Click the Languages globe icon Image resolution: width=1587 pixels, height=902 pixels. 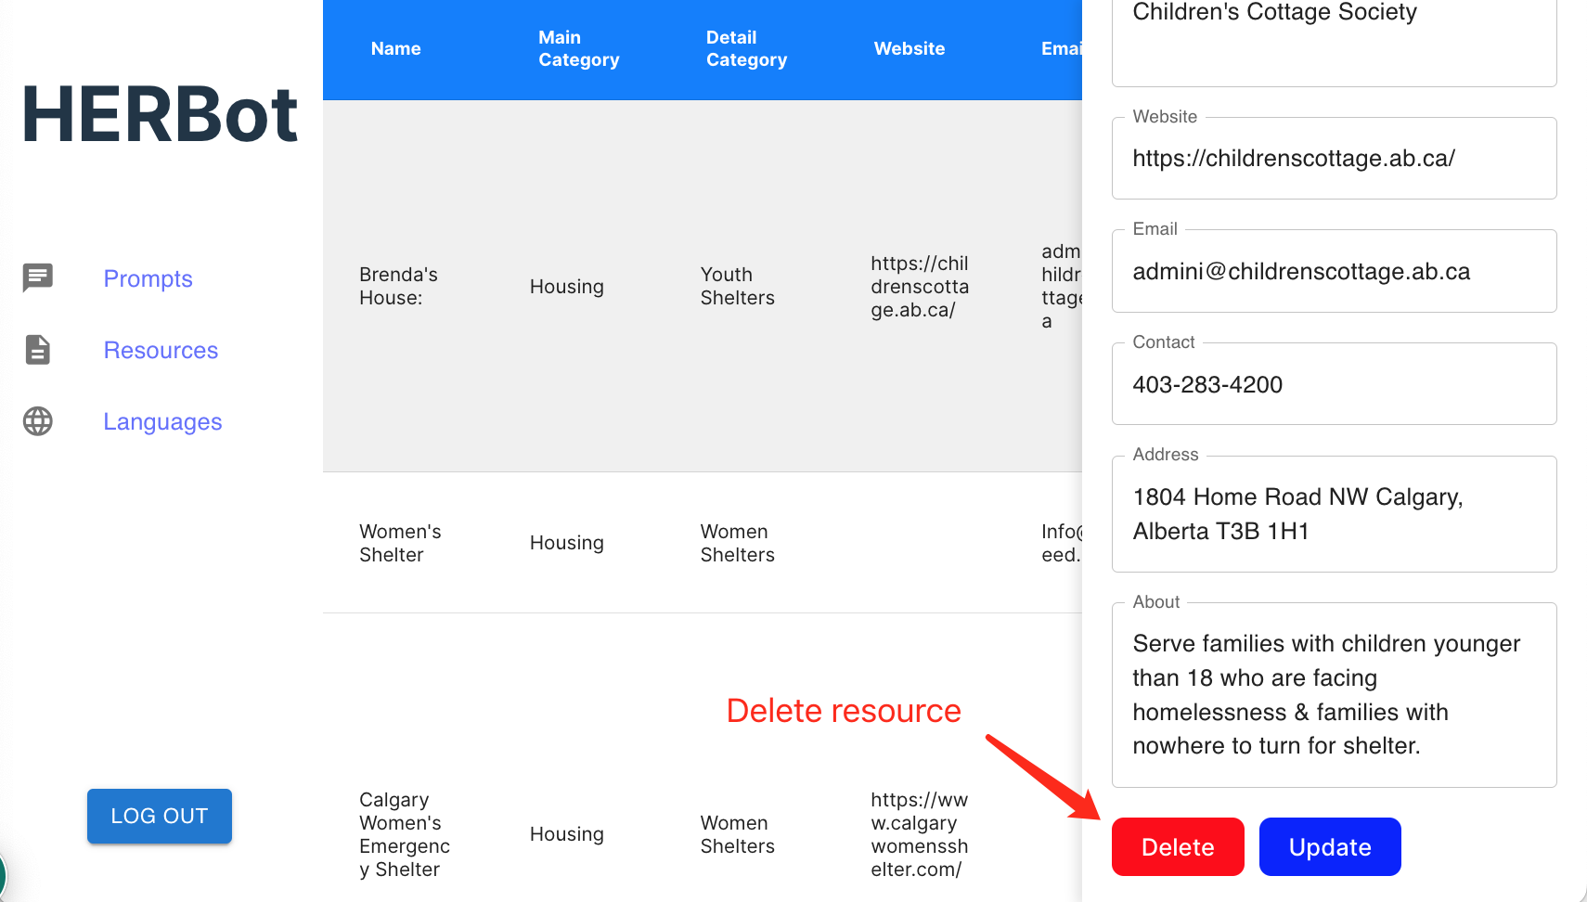38,421
